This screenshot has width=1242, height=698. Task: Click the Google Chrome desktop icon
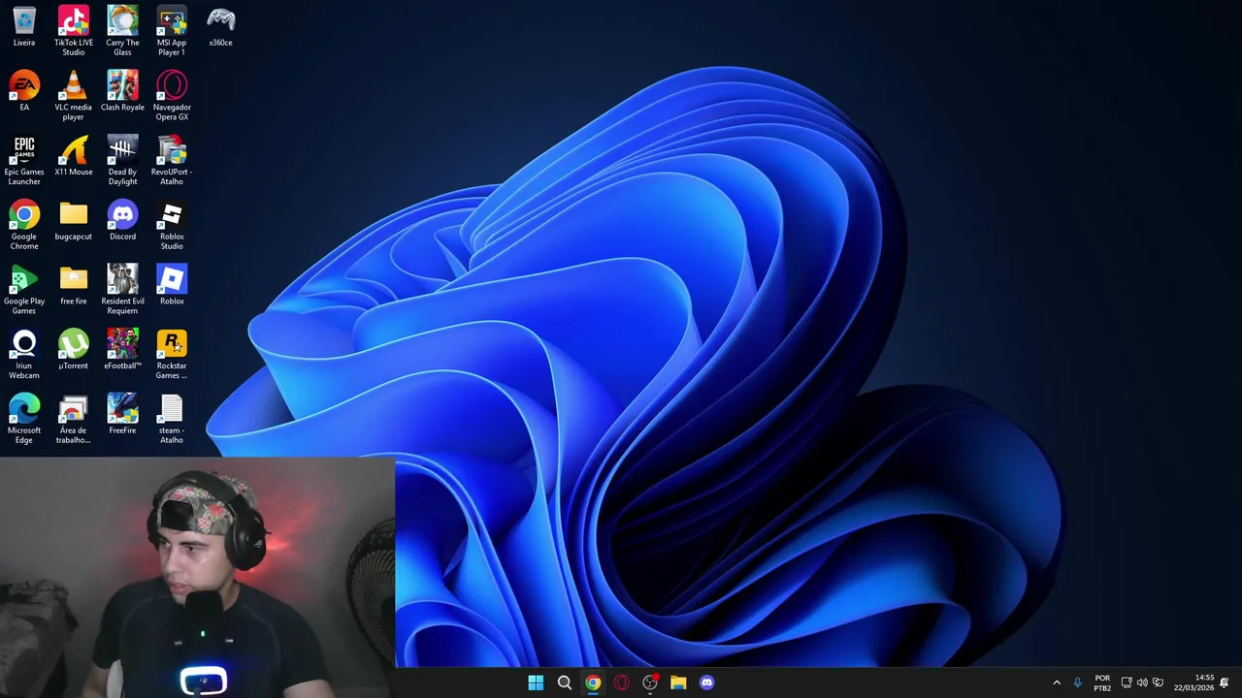24,225
